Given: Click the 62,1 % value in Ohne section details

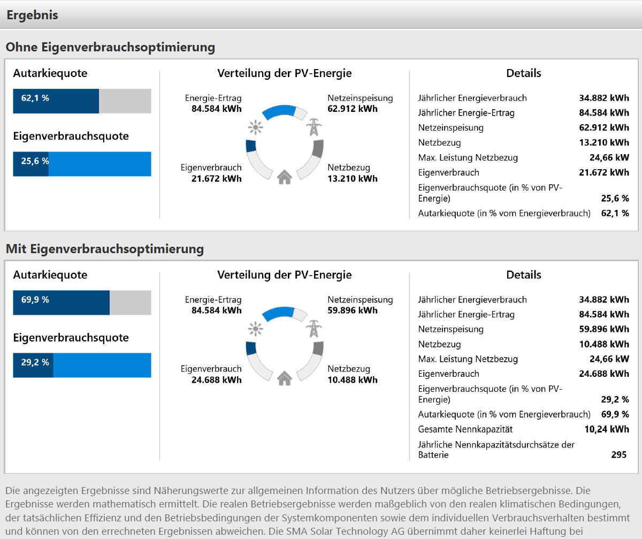Looking at the screenshot, I should click(x=615, y=213).
